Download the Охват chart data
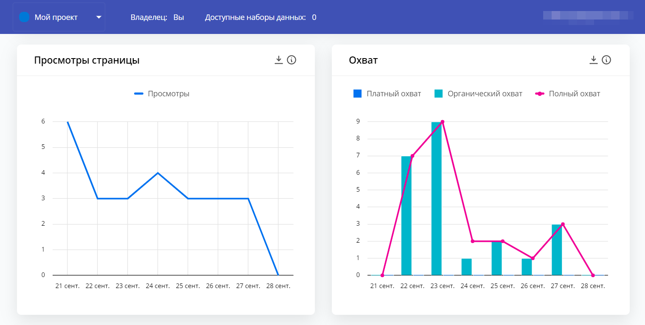Viewport: 645px width, 325px height. pyautogui.click(x=593, y=60)
